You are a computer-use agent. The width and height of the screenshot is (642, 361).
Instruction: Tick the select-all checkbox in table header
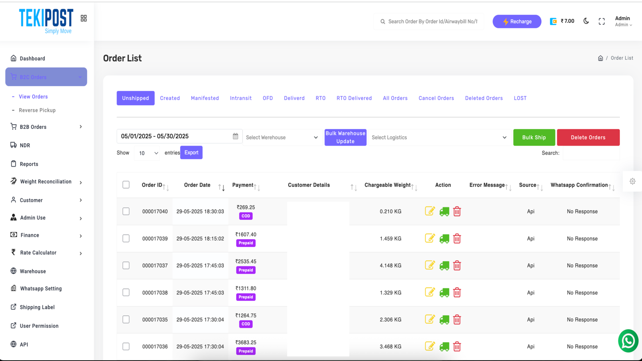pyautogui.click(x=126, y=185)
